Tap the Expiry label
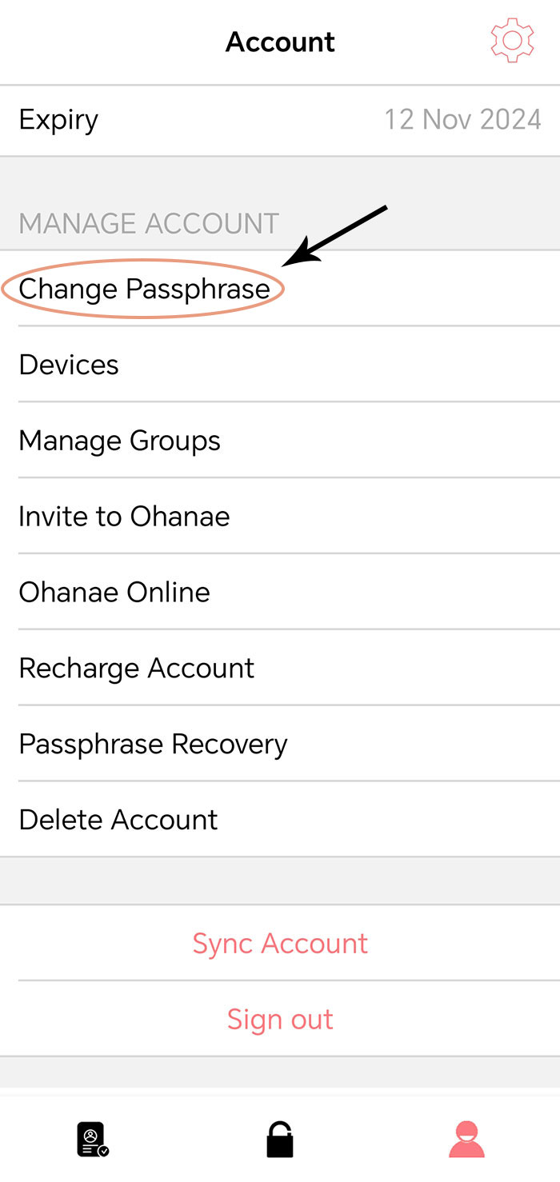The image size is (560, 1182). click(58, 120)
